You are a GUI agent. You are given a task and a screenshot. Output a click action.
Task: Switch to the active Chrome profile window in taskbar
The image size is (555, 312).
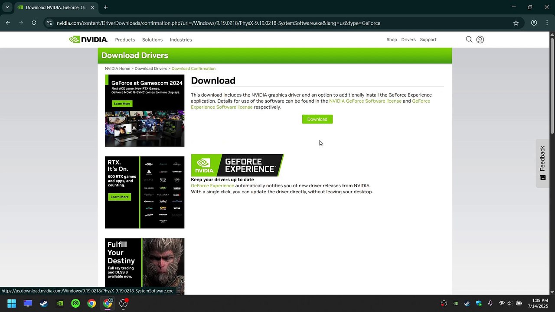[x=108, y=303]
